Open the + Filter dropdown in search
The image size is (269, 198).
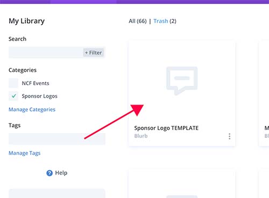[x=94, y=53]
